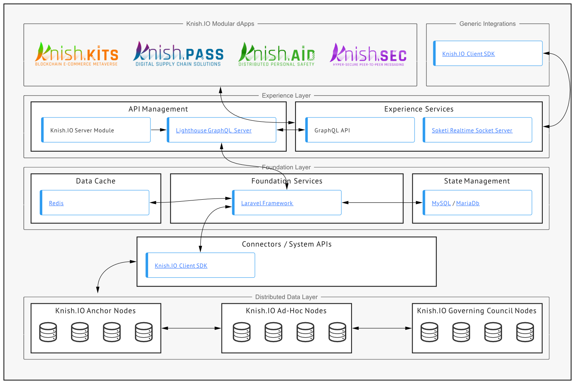Click the second Governing Council Nodes database icon
Image resolution: width=575 pixels, height=384 pixels.
(461, 332)
